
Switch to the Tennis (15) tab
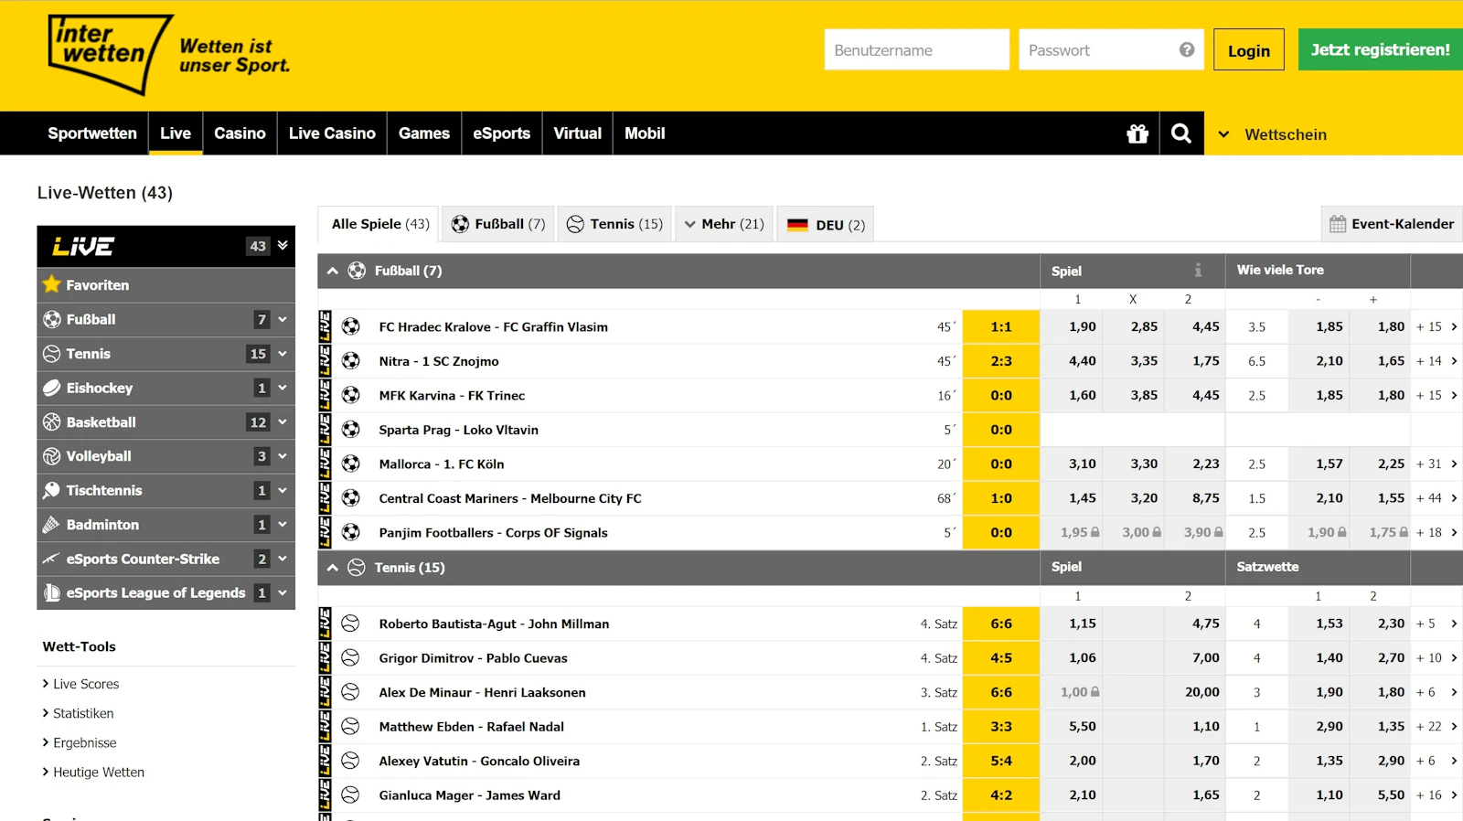point(614,225)
